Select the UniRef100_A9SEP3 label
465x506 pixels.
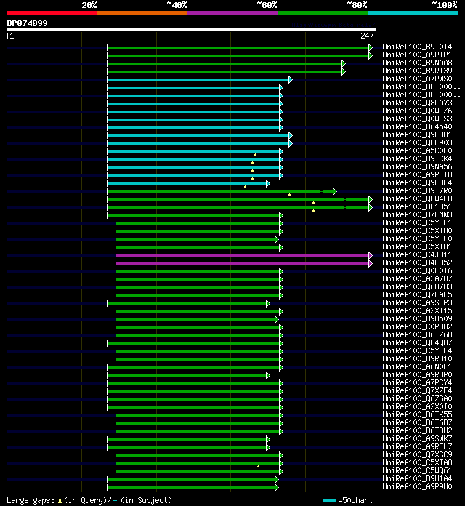click(417, 302)
